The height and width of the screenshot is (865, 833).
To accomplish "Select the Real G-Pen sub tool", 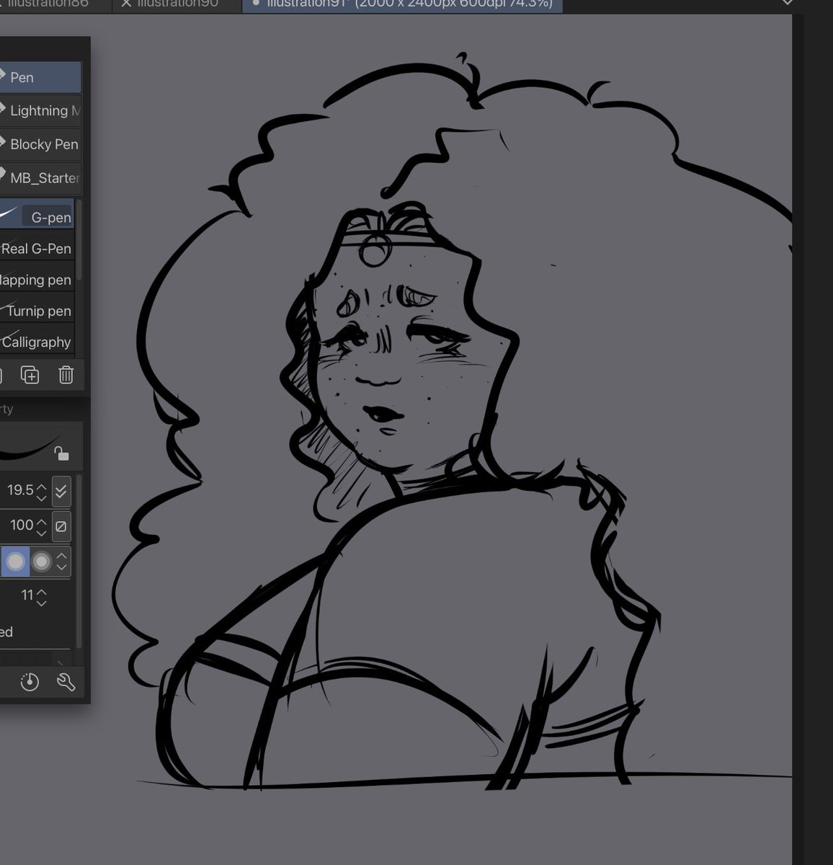I will click(37, 248).
